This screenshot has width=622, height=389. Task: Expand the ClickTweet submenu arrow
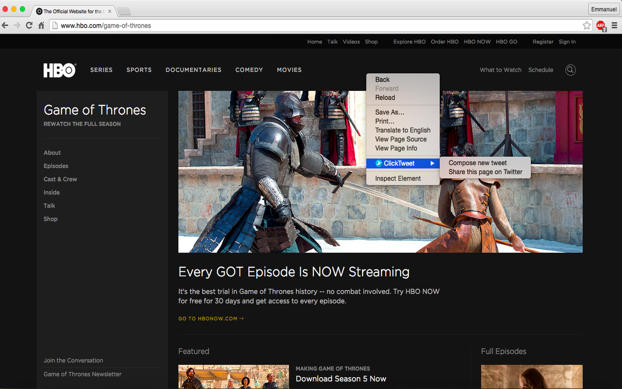click(432, 163)
